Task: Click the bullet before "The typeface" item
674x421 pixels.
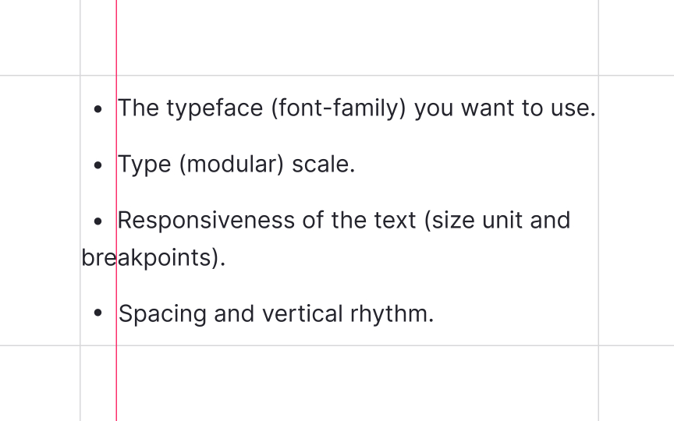Action: point(98,109)
